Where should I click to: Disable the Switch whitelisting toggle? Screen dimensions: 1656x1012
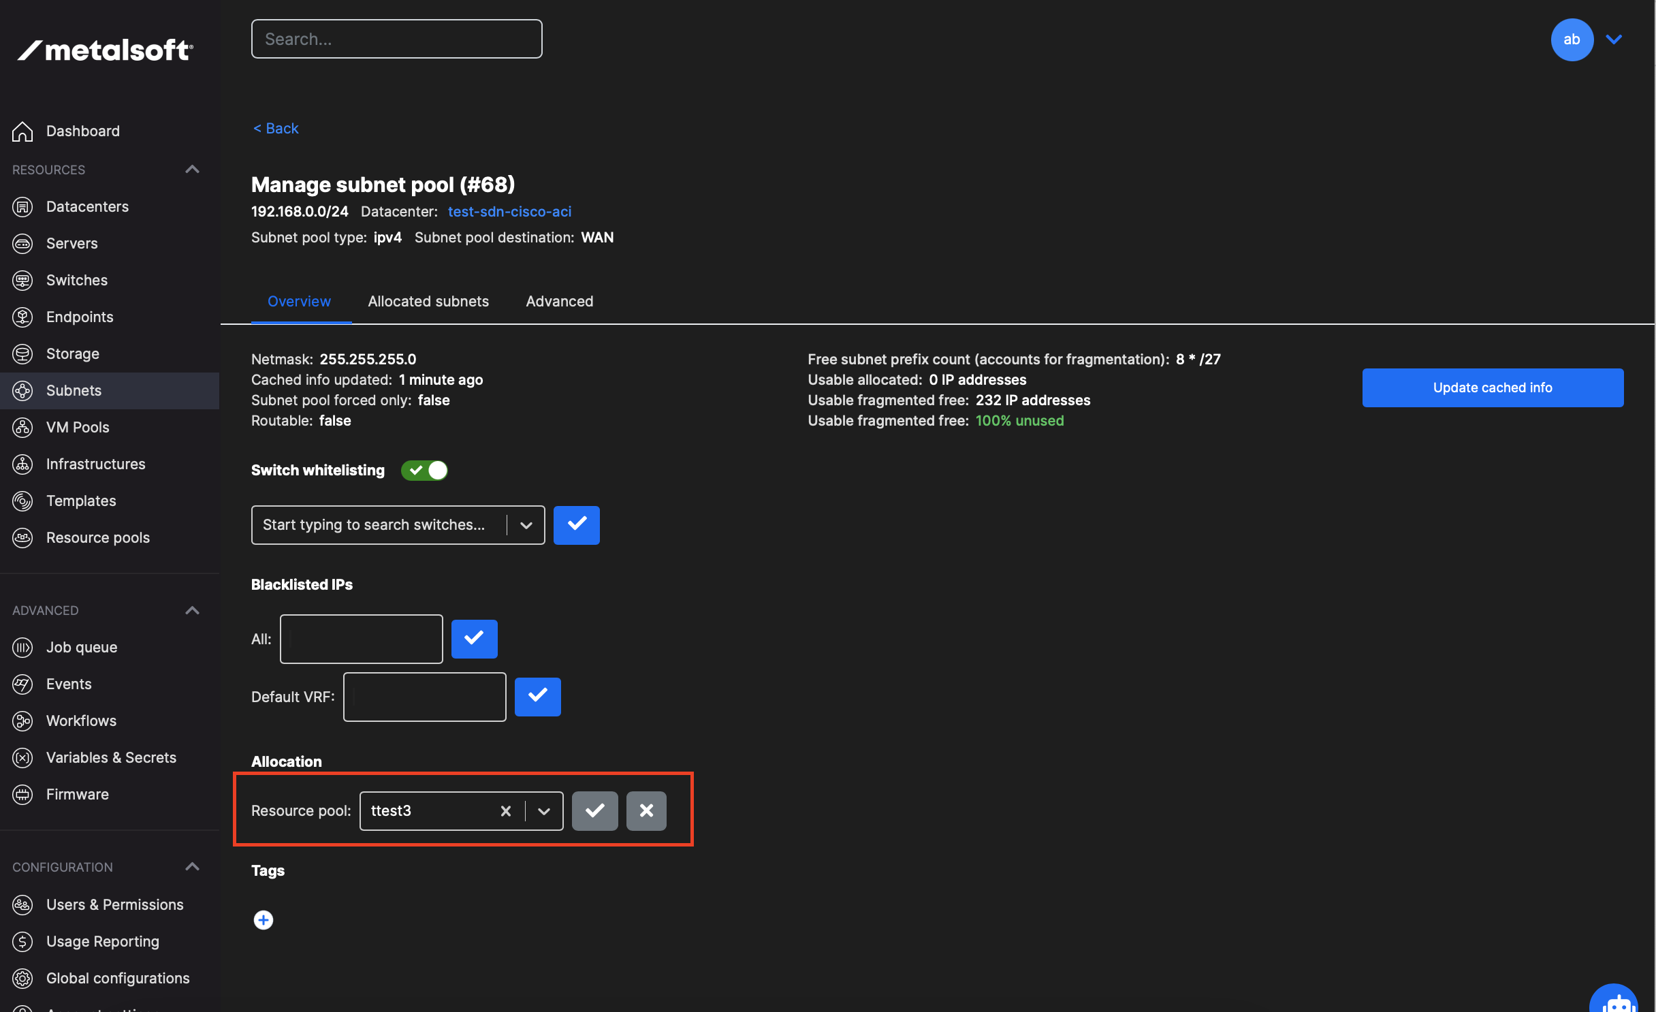coord(424,471)
